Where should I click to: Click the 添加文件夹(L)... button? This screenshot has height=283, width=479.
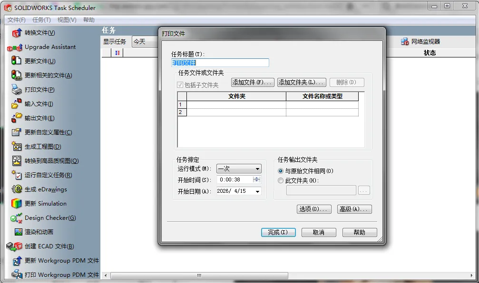(x=302, y=82)
